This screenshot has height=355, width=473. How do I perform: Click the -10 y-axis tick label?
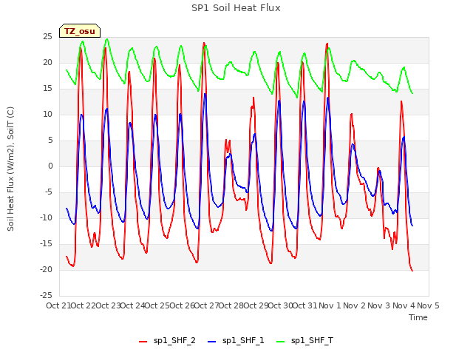point(46,218)
